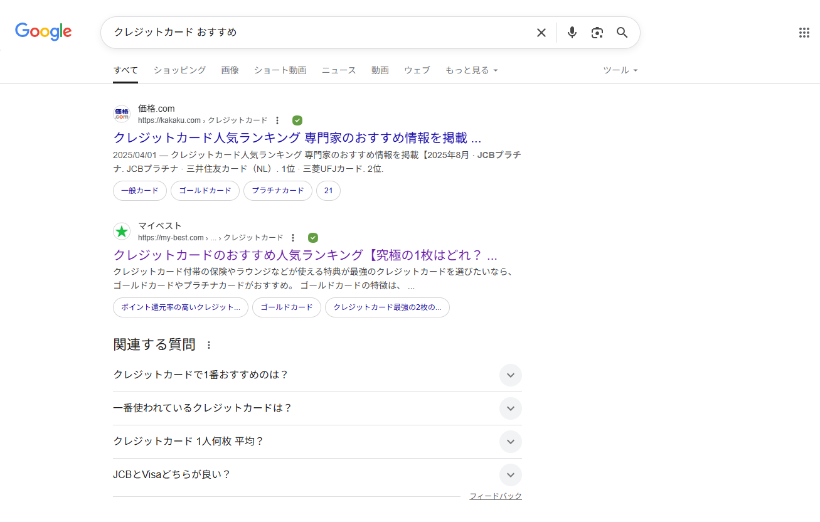Click the 関連する質問 heading
Image resolution: width=820 pixels, height=522 pixels.
pyautogui.click(x=154, y=344)
